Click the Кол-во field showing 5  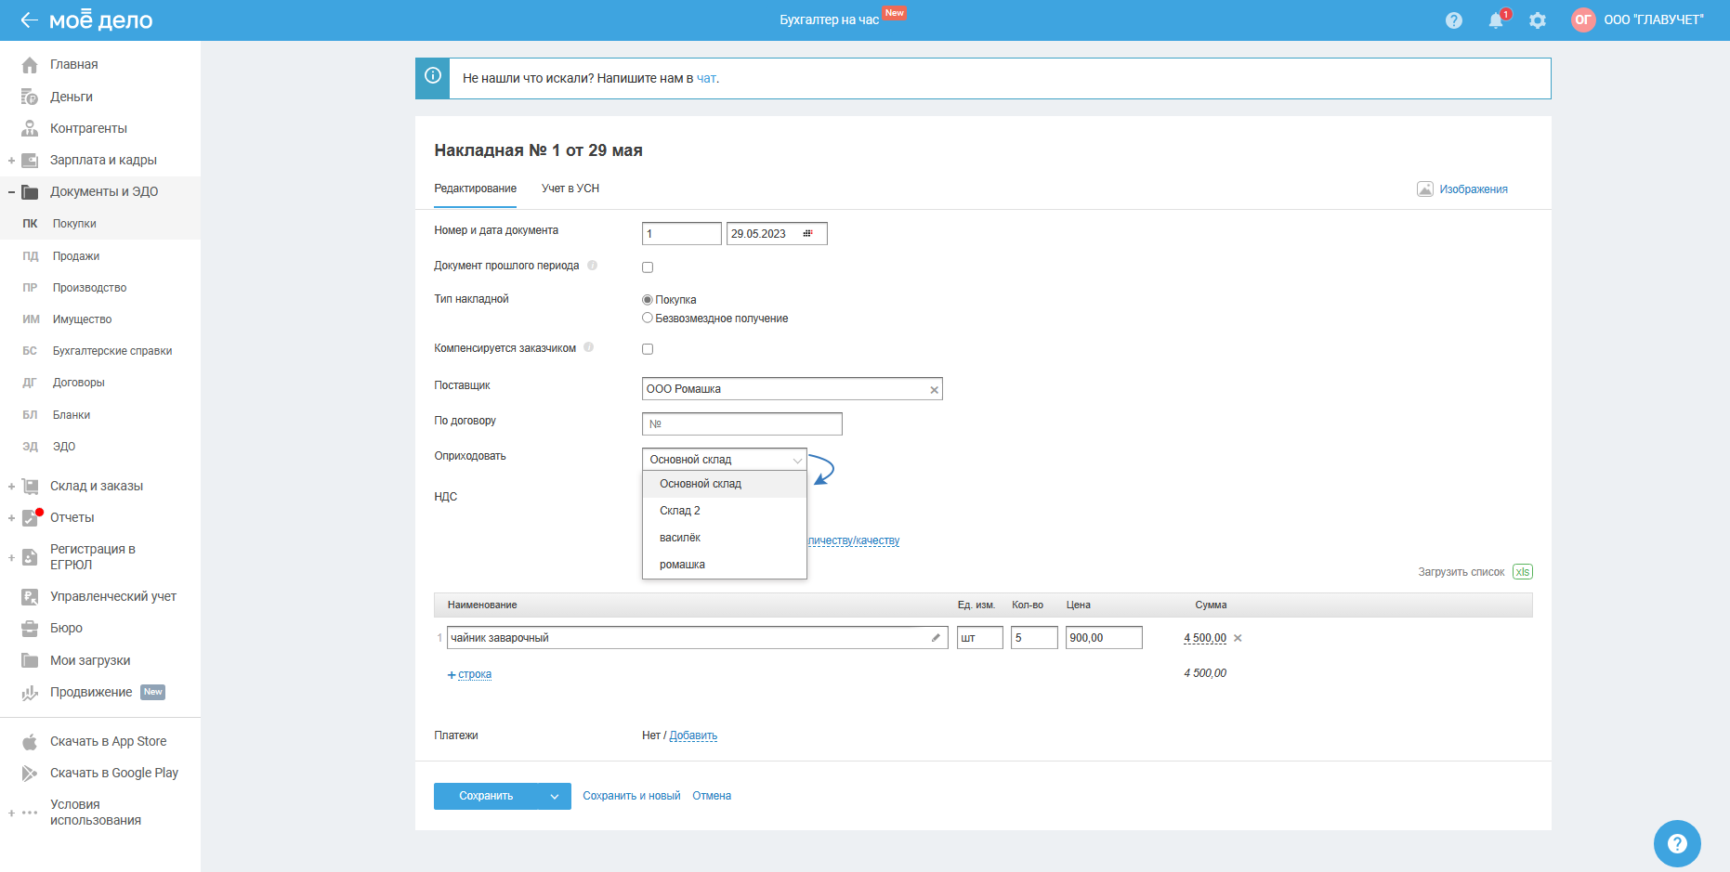click(1034, 638)
